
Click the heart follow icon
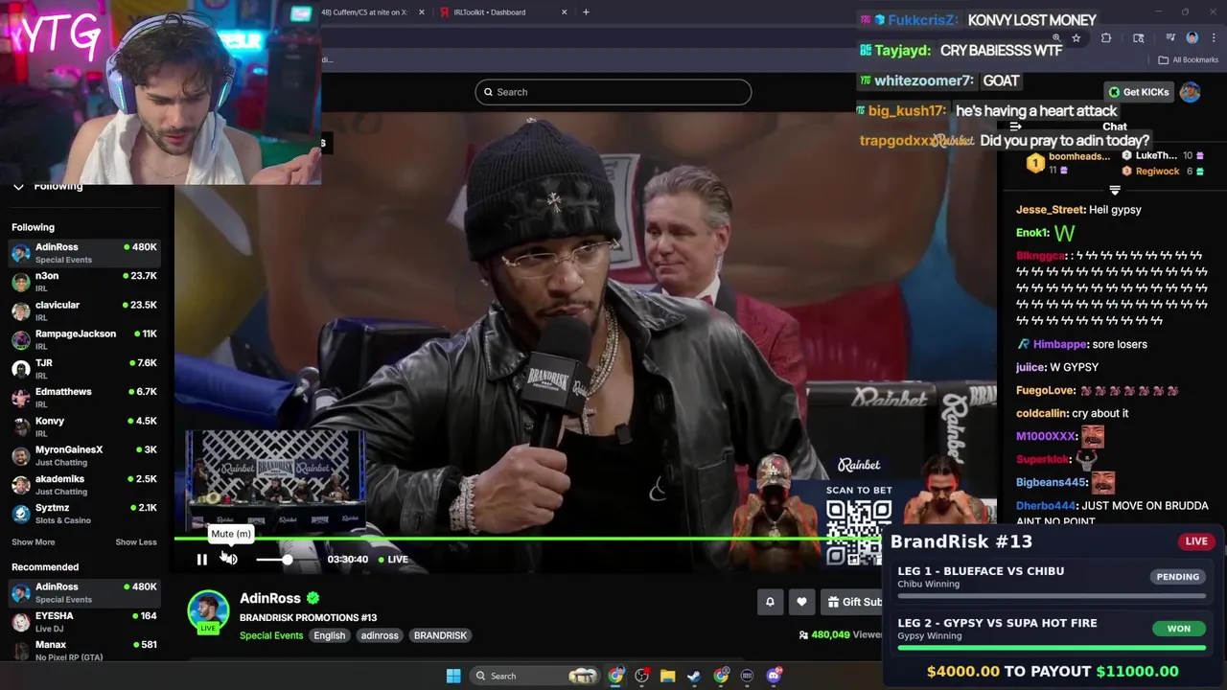click(801, 602)
